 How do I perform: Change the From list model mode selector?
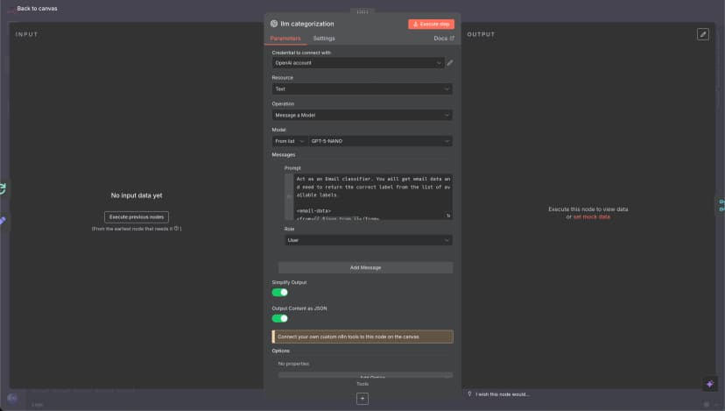tap(290, 141)
